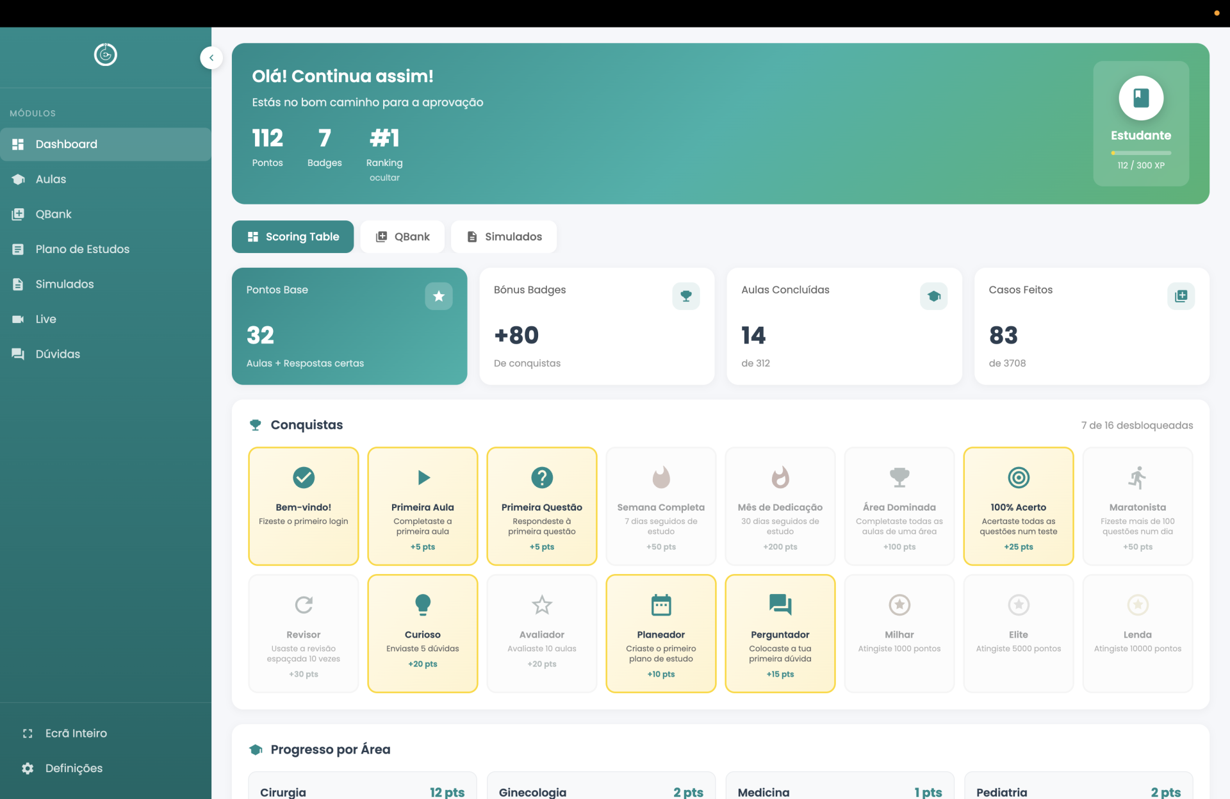Image resolution: width=1230 pixels, height=799 pixels.
Task: Hide the ranking using the ocultar toggle
Action: [384, 178]
